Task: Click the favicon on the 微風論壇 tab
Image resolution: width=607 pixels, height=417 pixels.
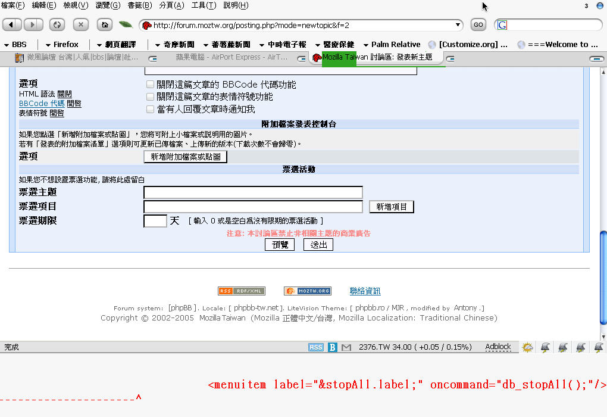Action: [20, 58]
